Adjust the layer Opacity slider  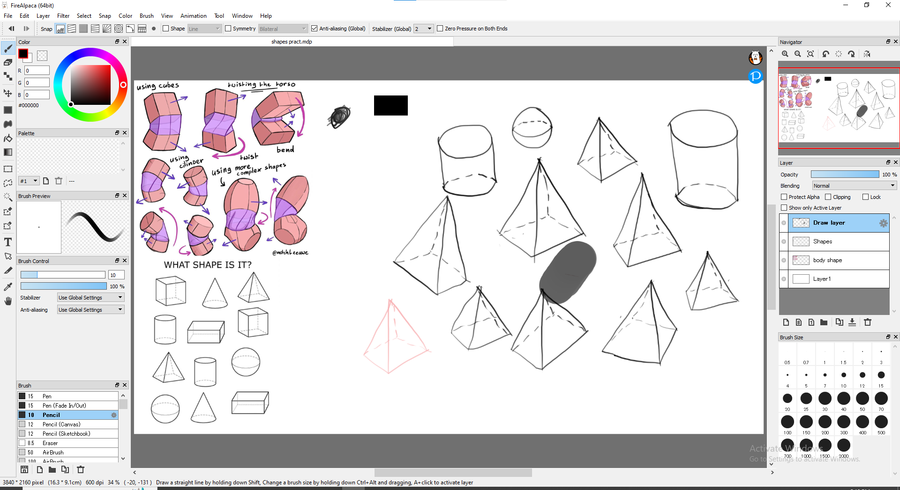(845, 175)
